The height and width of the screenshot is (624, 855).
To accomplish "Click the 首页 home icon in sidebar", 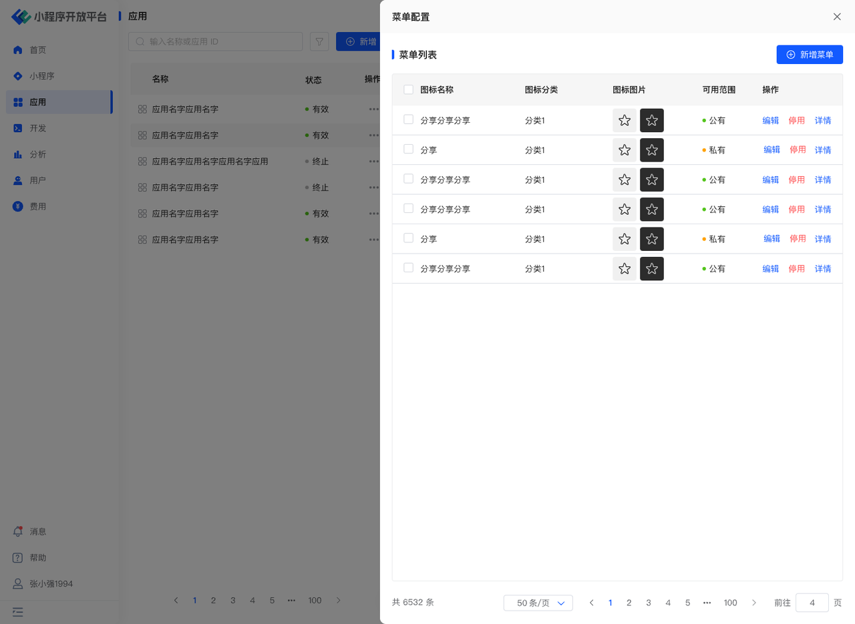I will (x=18, y=50).
